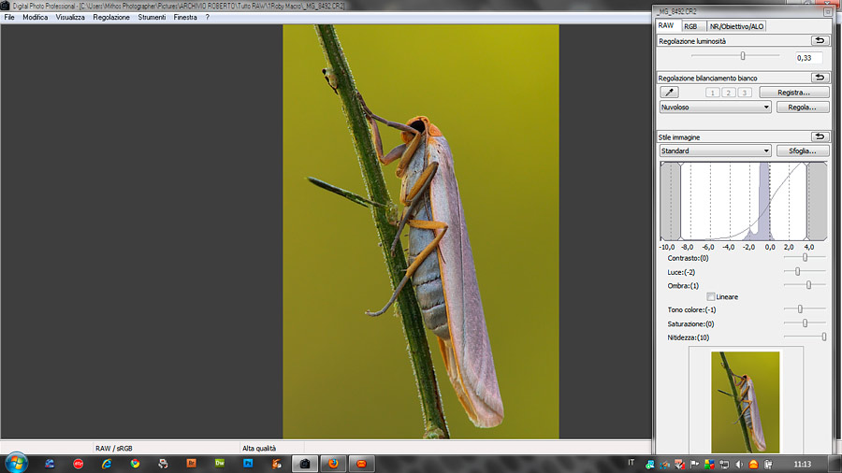Click the RAW / sRGB status text

tap(114, 449)
